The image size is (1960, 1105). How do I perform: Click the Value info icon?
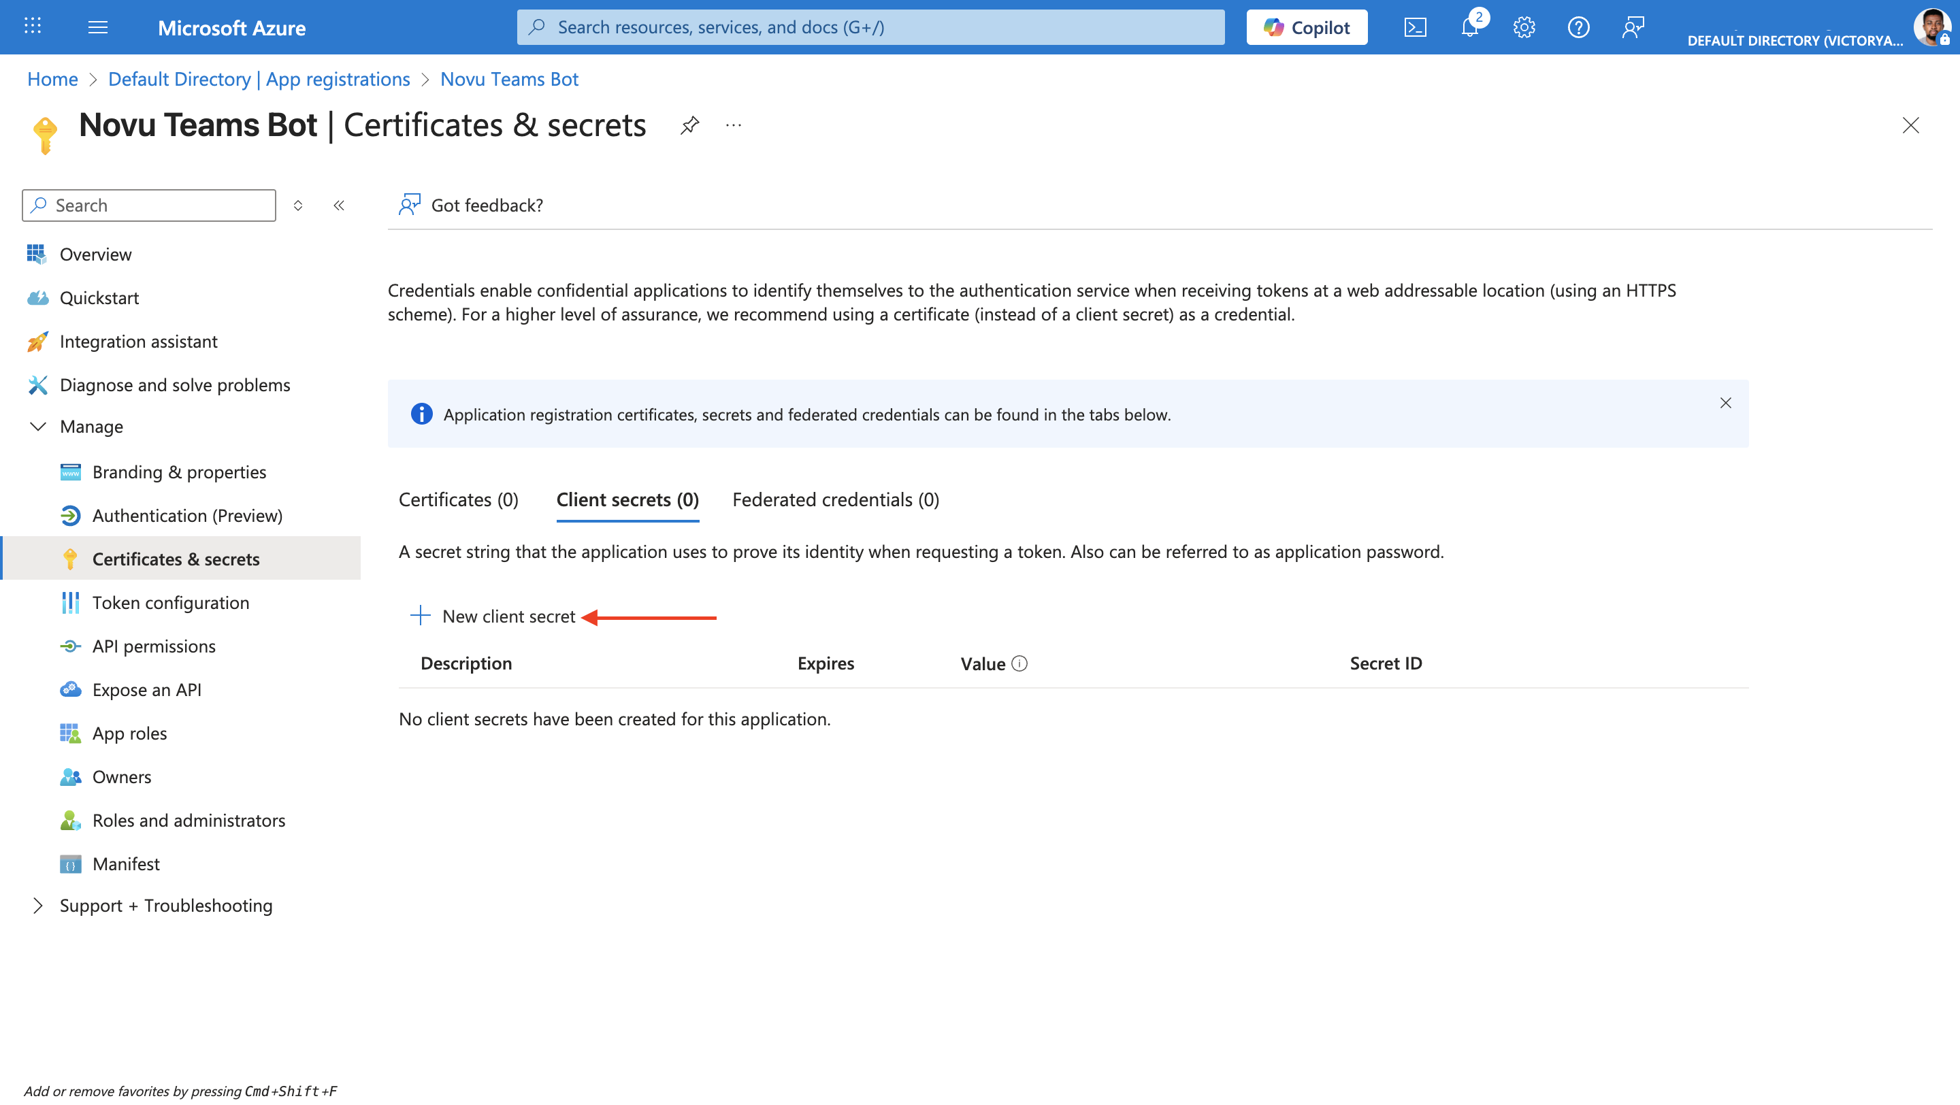[1019, 663]
